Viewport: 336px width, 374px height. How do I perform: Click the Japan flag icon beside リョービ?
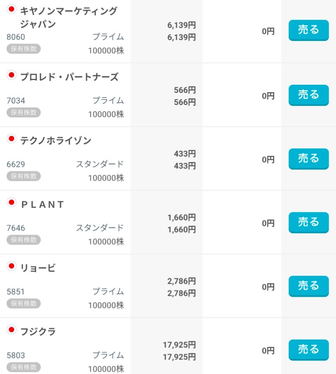pos(12,266)
